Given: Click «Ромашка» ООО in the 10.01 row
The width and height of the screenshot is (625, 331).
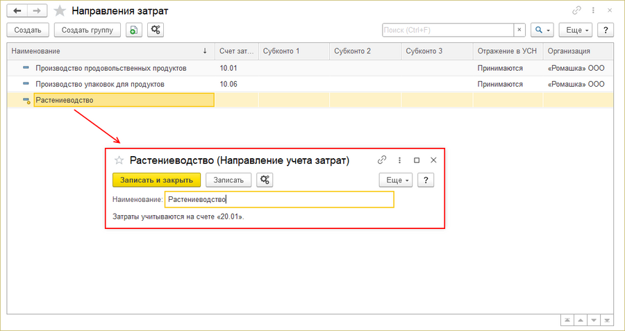Looking at the screenshot, I should [576, 68].
